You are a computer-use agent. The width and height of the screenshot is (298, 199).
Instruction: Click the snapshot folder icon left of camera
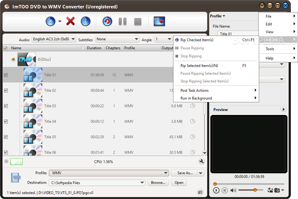[270, 190]
